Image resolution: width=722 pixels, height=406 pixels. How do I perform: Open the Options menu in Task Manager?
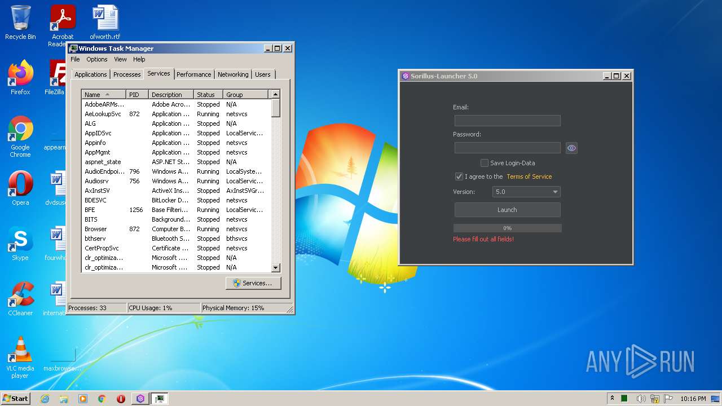point(96,59)
